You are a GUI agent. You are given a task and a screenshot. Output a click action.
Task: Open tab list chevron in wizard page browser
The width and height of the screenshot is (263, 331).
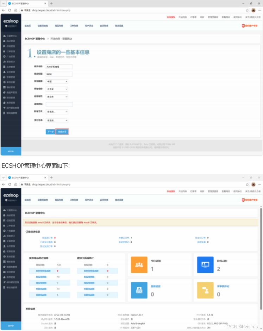[x=3, y=4]
